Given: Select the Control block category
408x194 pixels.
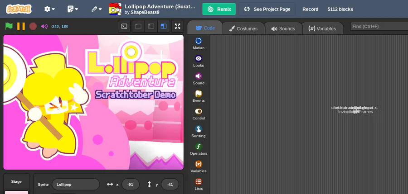Looking at the screenshot, I should (199, 114).
